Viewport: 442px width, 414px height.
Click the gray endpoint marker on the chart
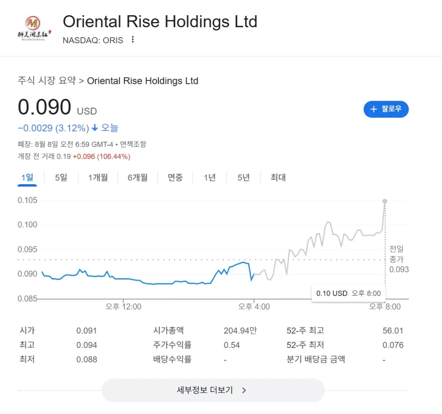385,201
